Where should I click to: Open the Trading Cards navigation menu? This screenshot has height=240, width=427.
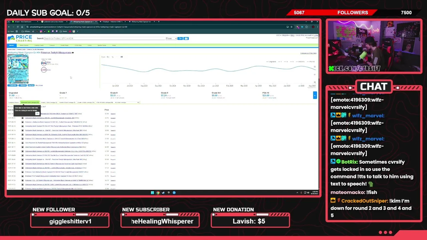pos(39,45)
